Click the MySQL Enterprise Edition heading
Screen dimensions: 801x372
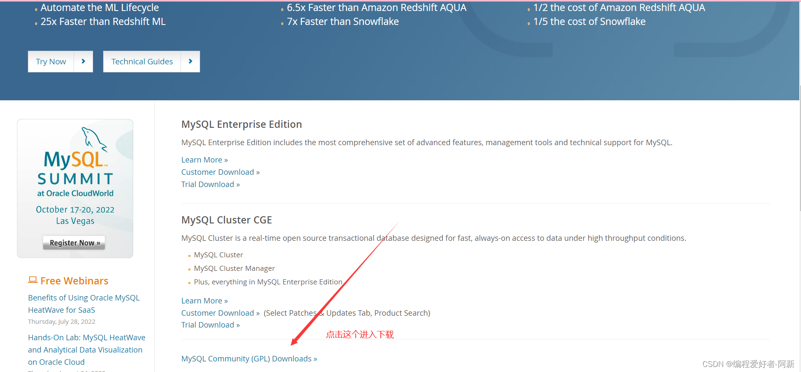tap(241, 124)
